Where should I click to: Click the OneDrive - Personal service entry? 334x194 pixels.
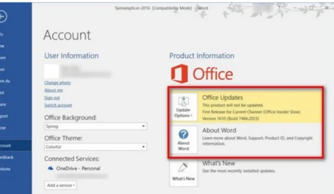(78, 168)
